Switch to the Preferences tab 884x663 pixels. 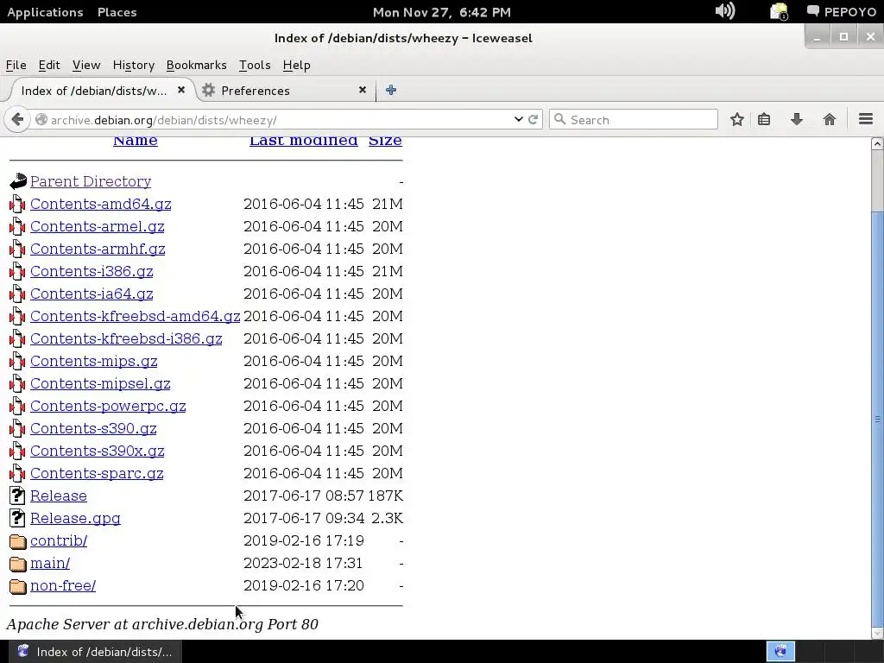285,90
